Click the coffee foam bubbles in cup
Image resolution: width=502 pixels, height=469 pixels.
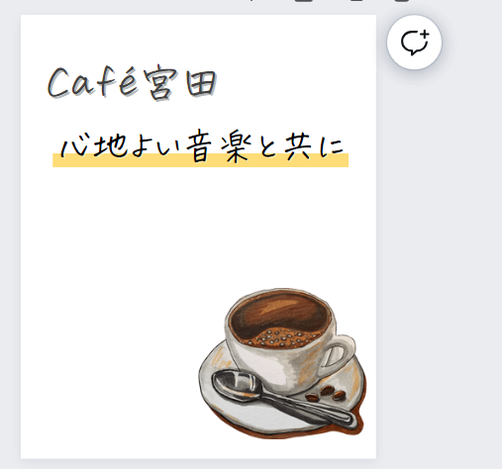(x=280, y=337)
